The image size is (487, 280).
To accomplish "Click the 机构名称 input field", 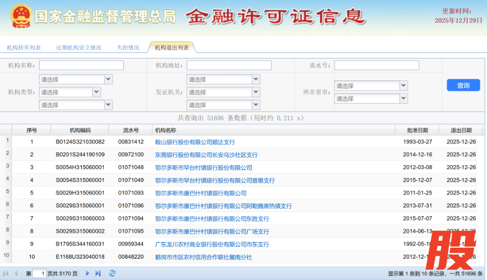I will tap(81, 65).
